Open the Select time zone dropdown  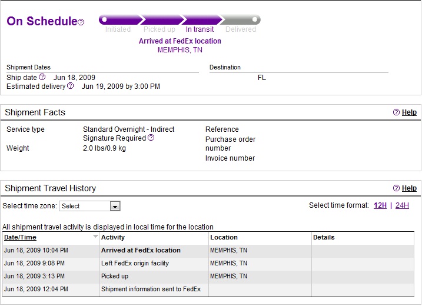(x=115, y=206)
